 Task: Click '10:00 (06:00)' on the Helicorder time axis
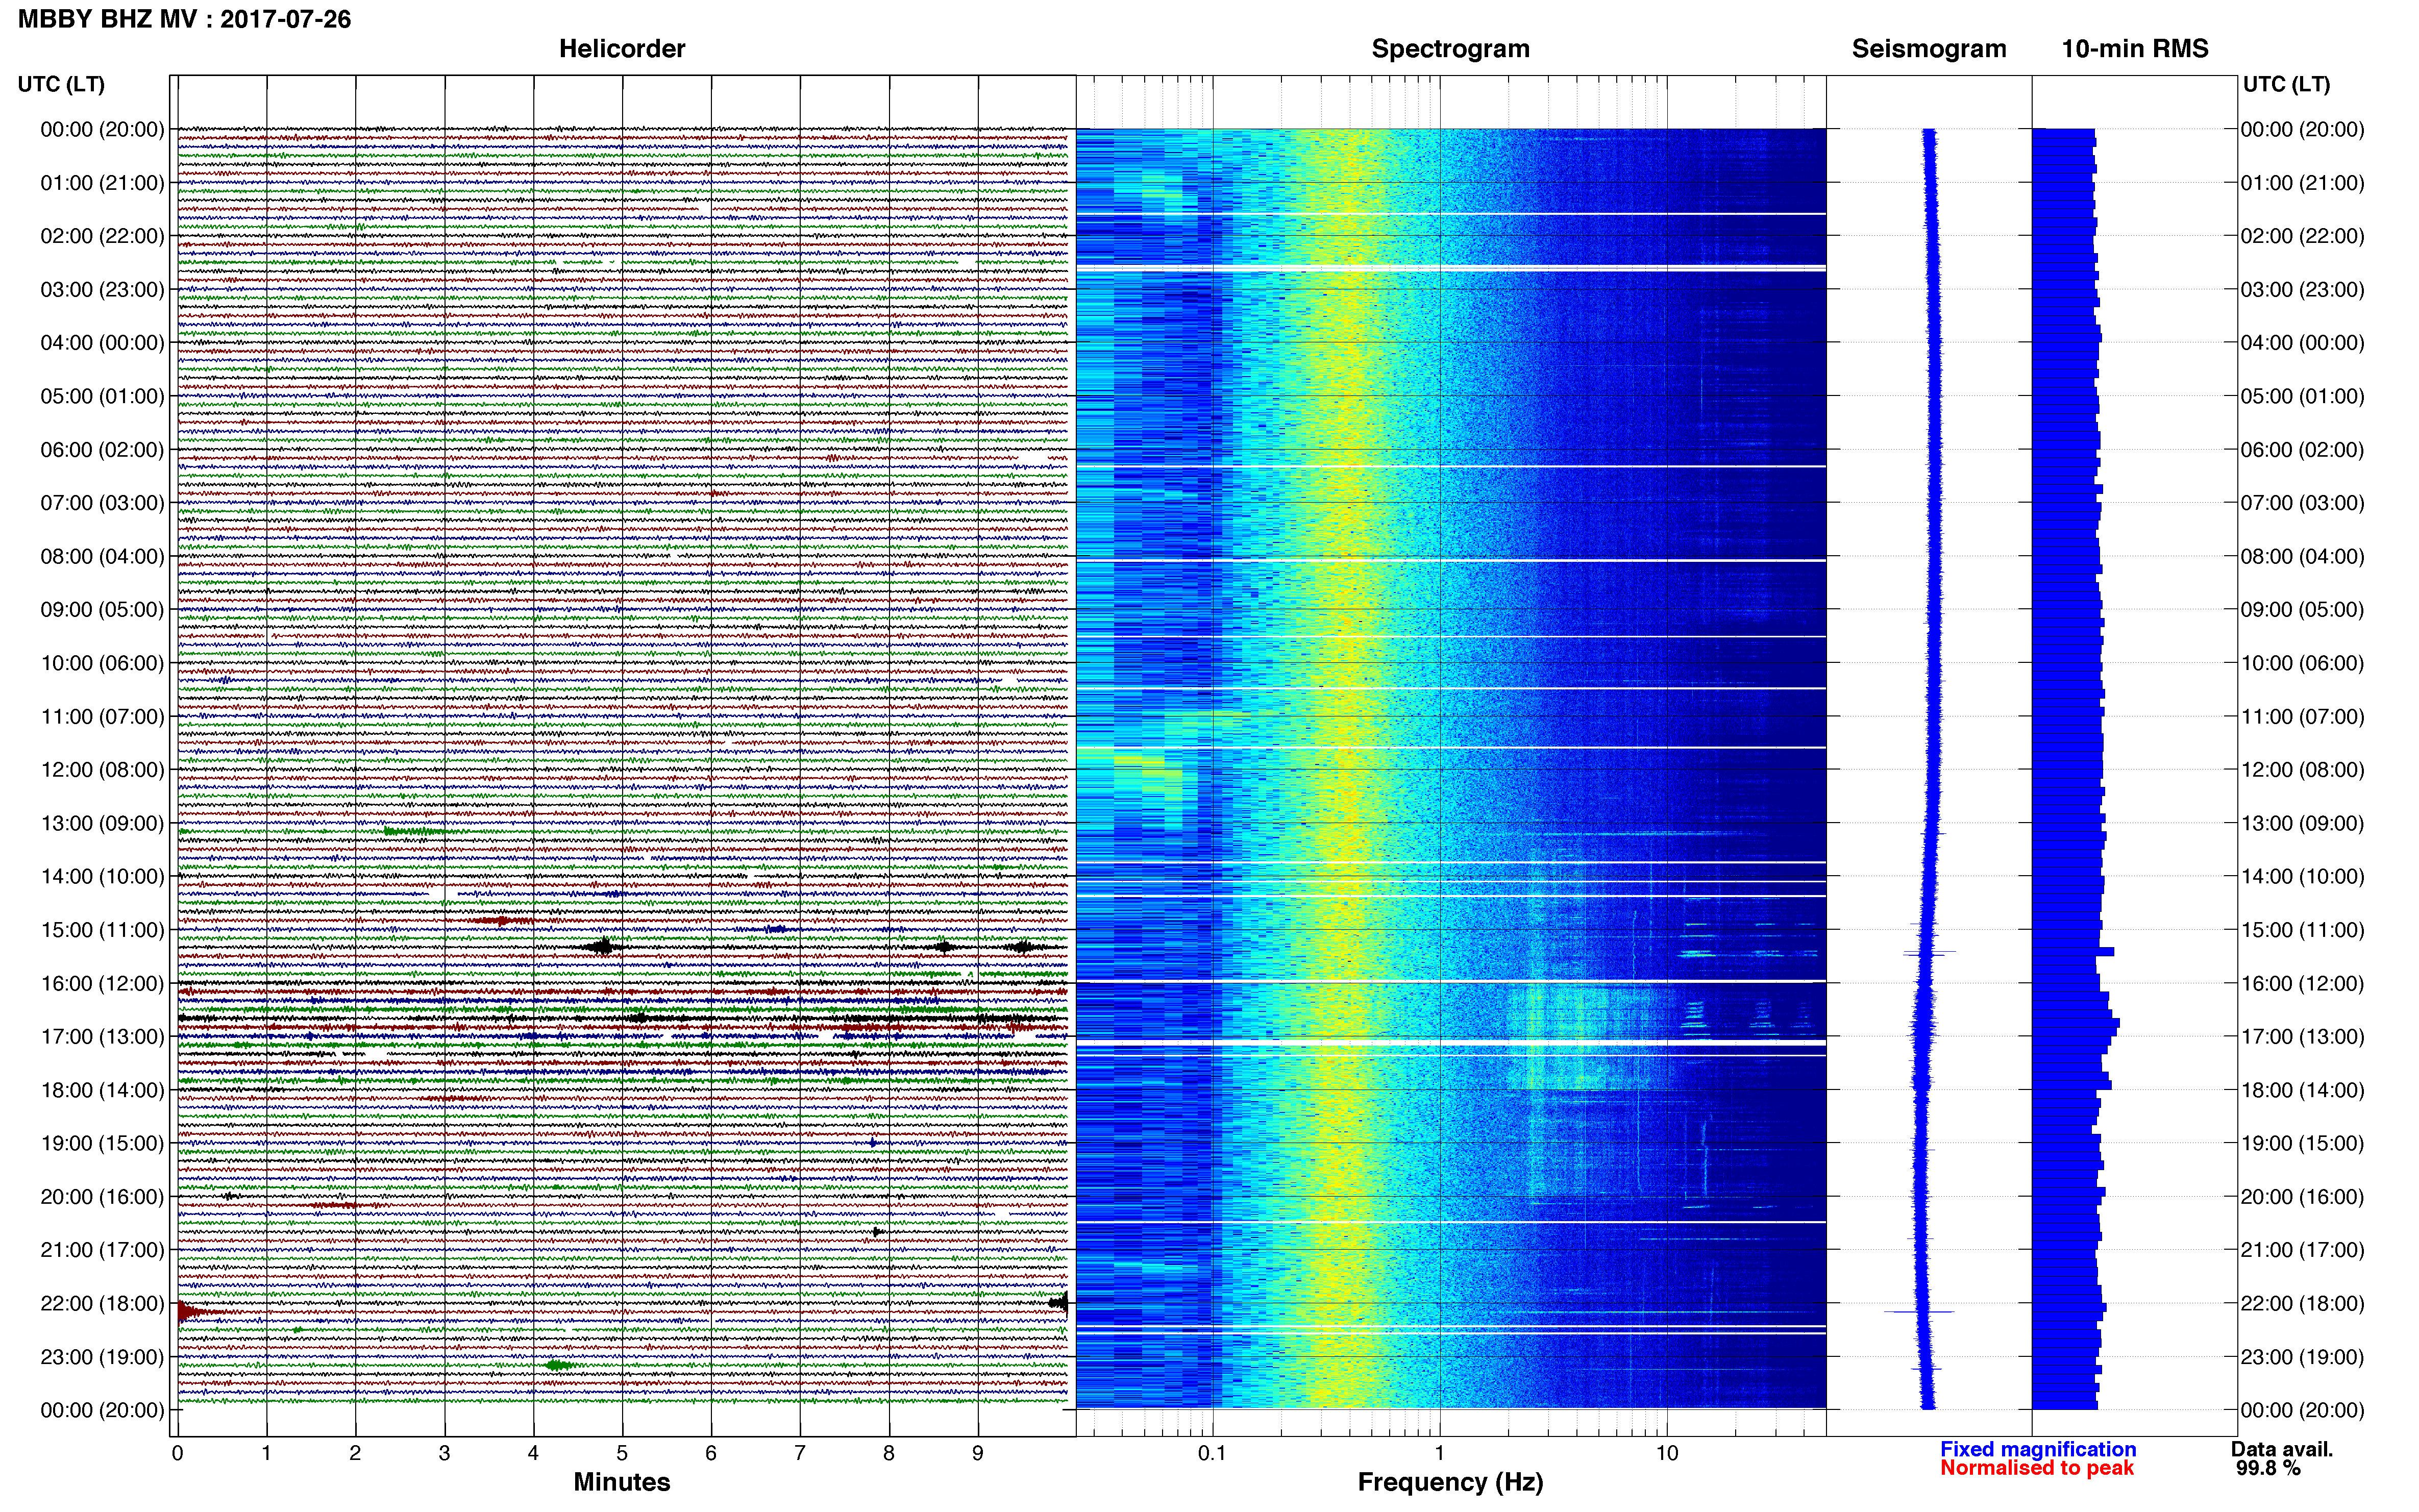[102, 663]
